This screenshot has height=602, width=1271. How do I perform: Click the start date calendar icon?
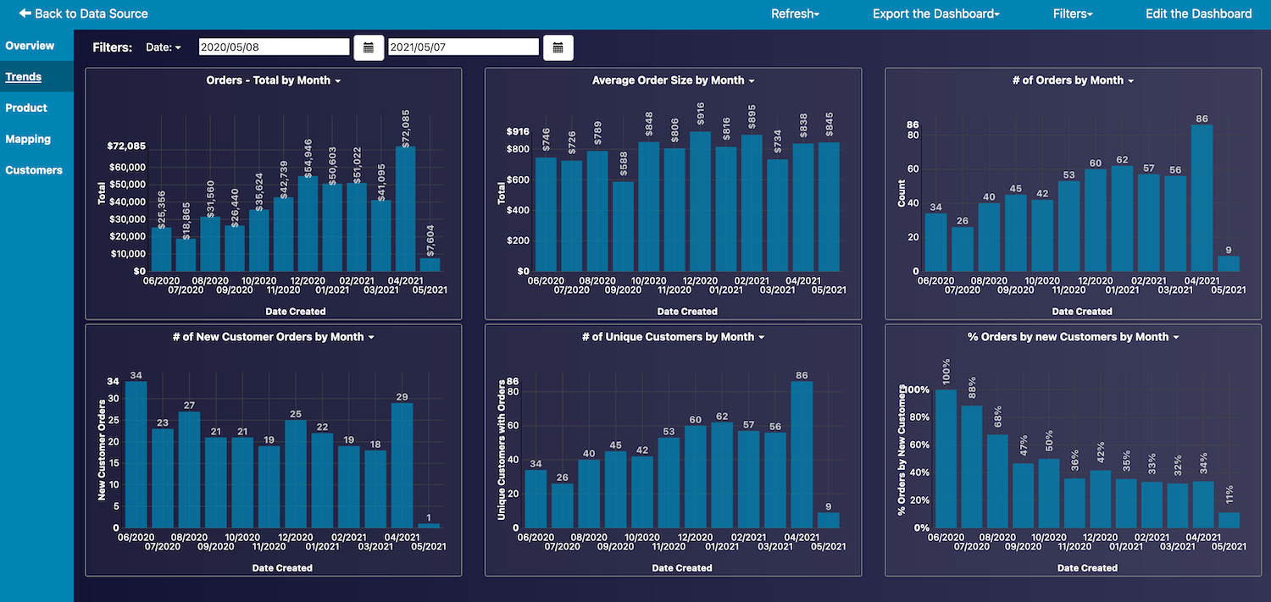coord(369,47)
